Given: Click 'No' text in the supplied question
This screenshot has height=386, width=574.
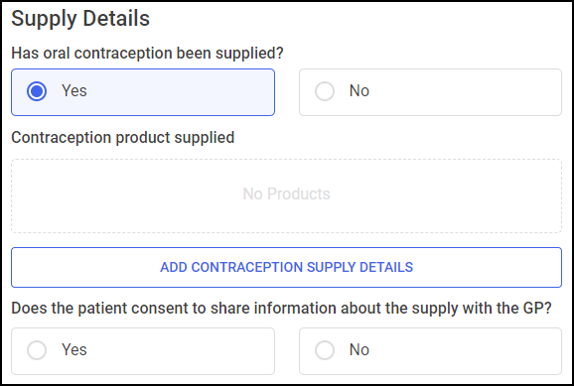Looking at the screenshot, I should point(359,90).
